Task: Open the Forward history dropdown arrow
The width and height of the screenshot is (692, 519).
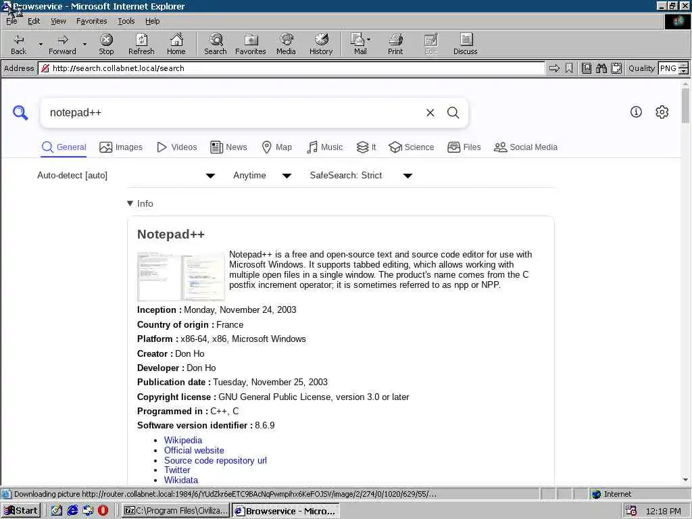Action: [x=84, y=44]
